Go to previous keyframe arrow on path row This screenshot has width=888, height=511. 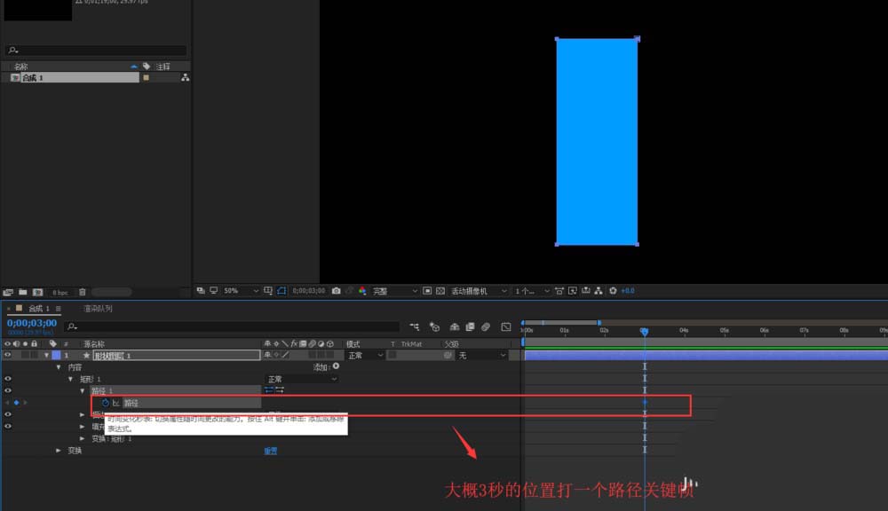pyautogui.click(x=7, y=403)
